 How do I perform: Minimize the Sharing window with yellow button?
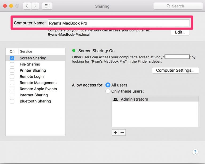[11, 6]
